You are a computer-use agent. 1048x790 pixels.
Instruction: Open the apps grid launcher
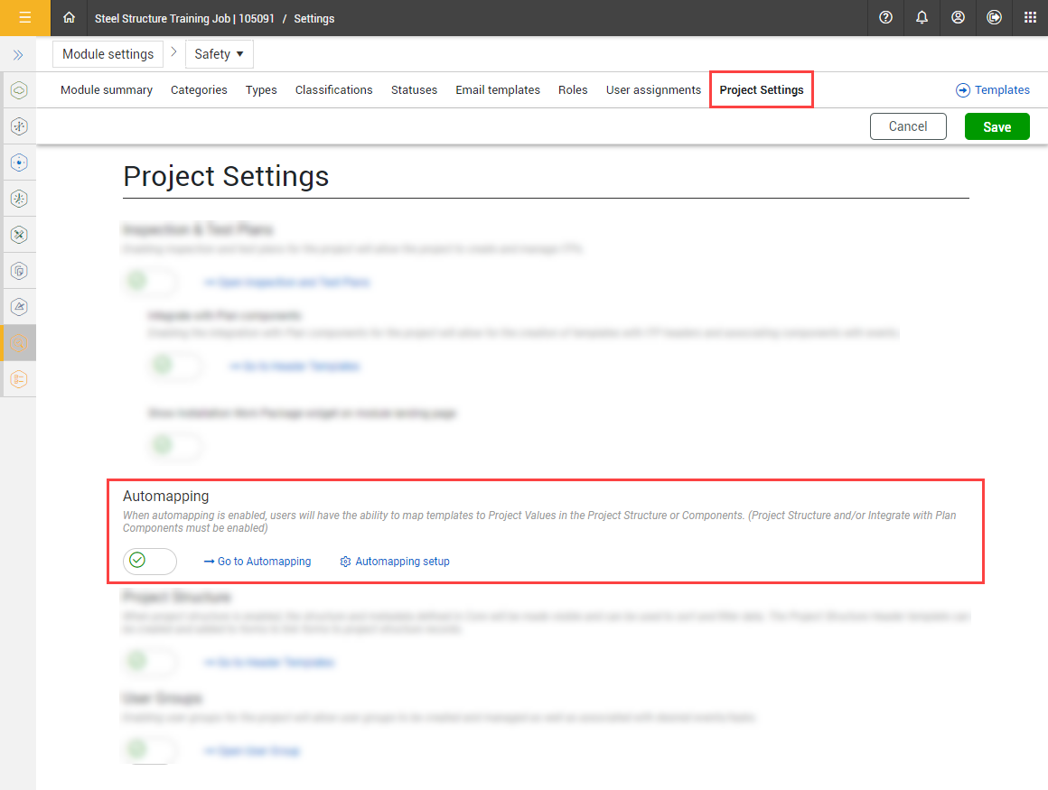pos(1030,18)
